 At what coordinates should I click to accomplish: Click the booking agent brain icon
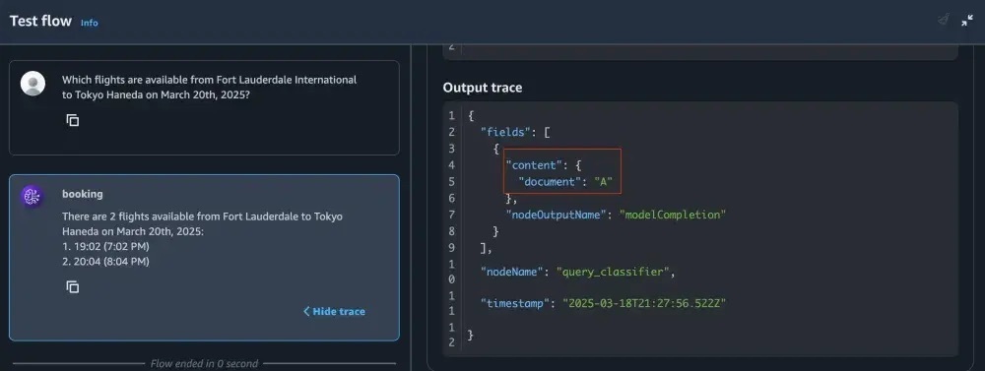[32, 197]
